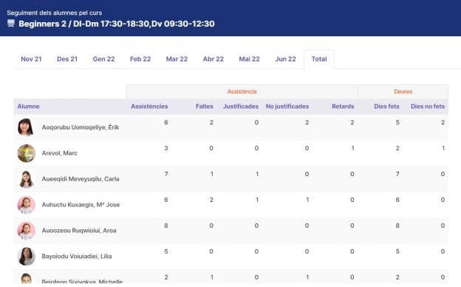Click the Justificades column header
Image resolution: width=461 pixels, height=287 pixels.
[241, 107]
